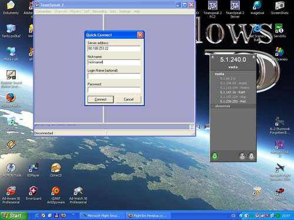
Task: Switch to Microsoft Flight Simulator taskbar item
Action: pos(102,216)
